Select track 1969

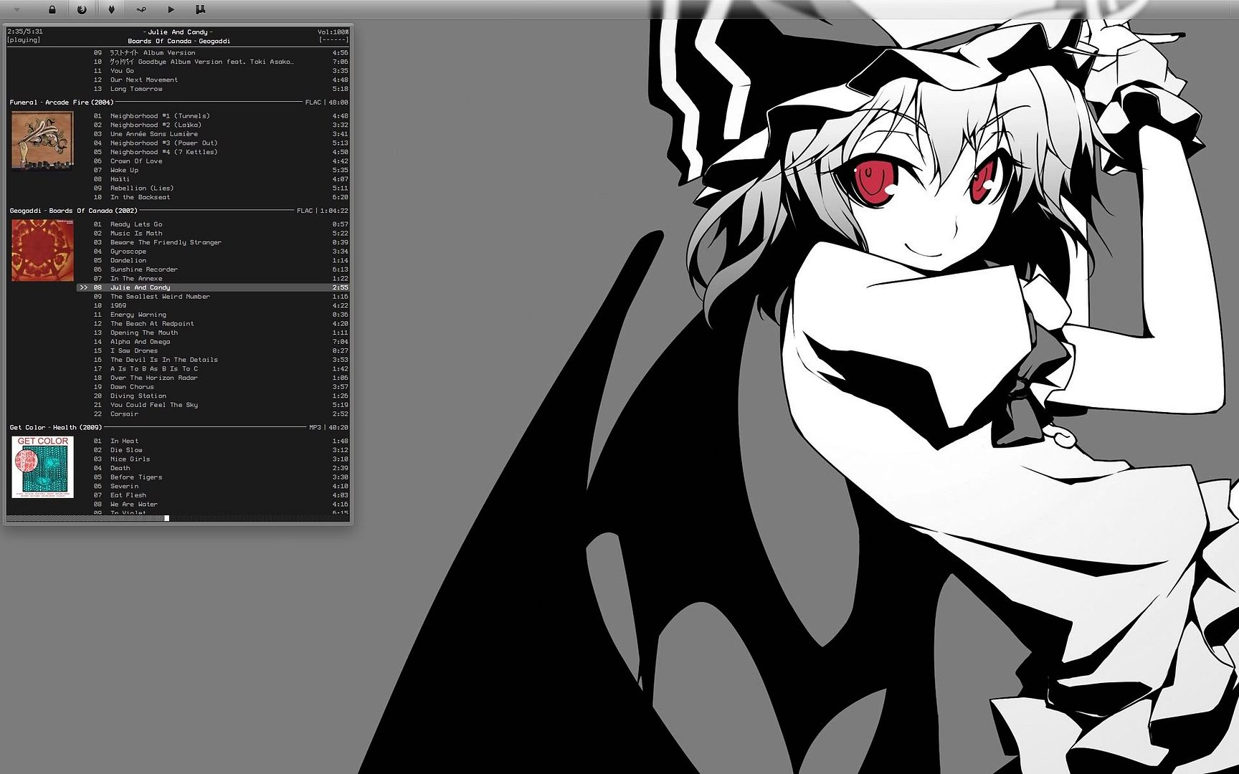[x=213, y=305]
